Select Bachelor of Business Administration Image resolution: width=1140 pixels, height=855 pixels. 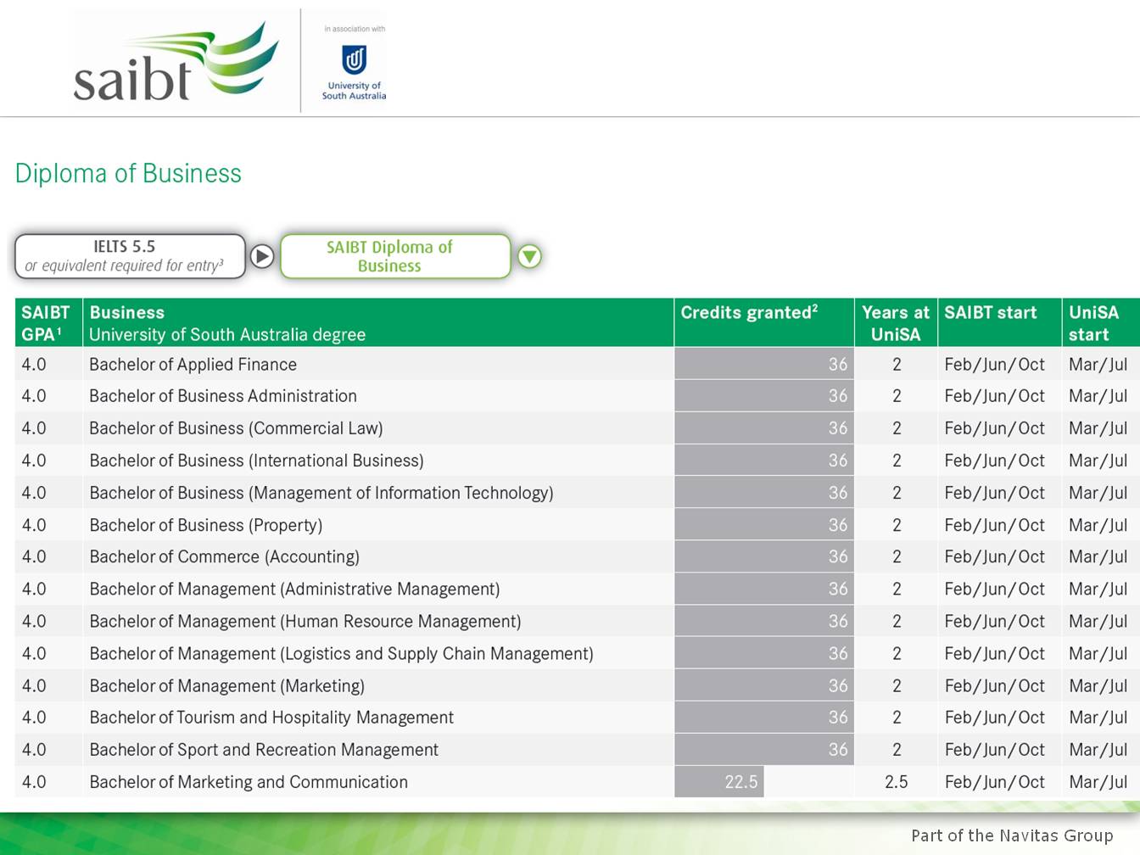point(223,396)
